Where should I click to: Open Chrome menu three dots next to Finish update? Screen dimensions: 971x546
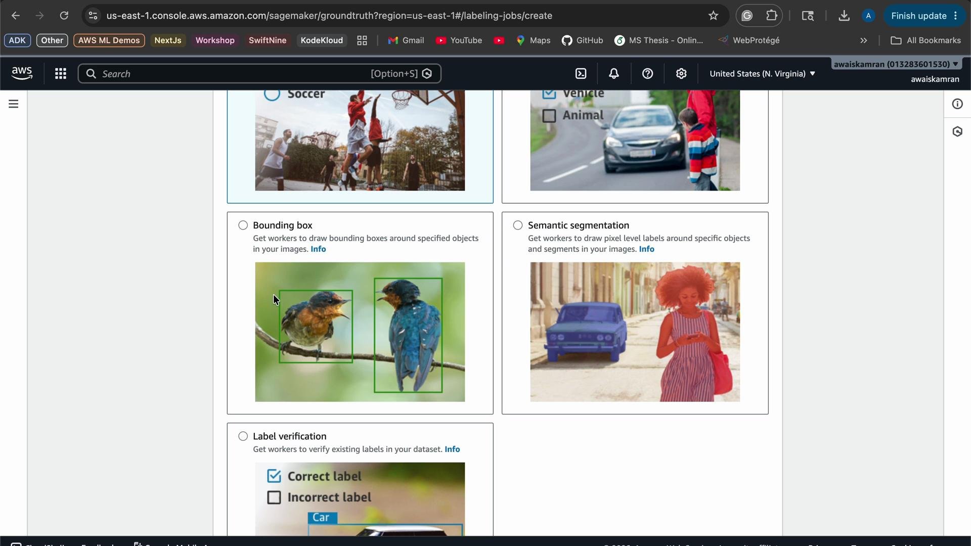955,16
